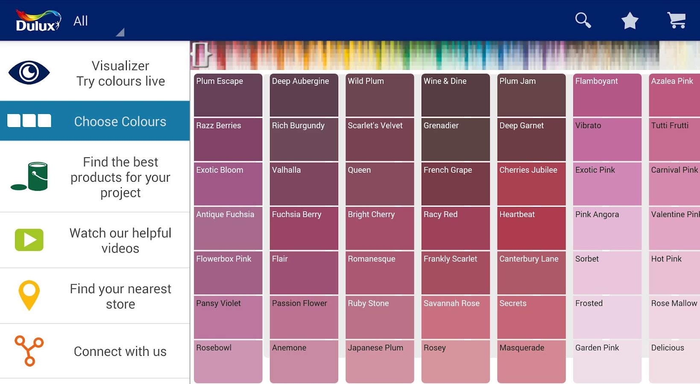The image size is (700, 384).
Task: Select the Plum Escape colour swatch
Action: pos(228,95)
